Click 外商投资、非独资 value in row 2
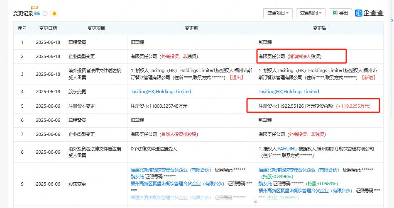The height and width of the screenshot is (208, 394). pos(179,56)
